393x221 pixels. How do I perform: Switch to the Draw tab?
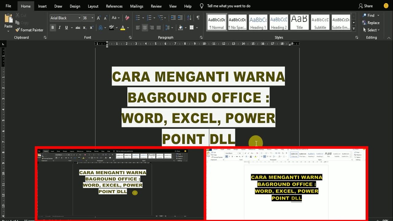(x=58, y=6)
